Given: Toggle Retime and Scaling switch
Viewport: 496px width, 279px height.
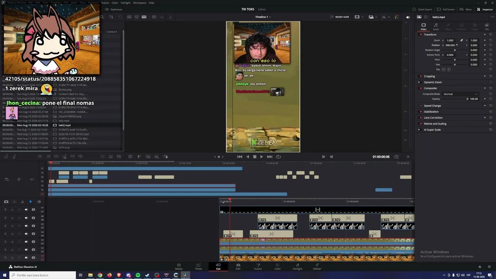Looking at the screenshot, I should click(x=421, y=124).
